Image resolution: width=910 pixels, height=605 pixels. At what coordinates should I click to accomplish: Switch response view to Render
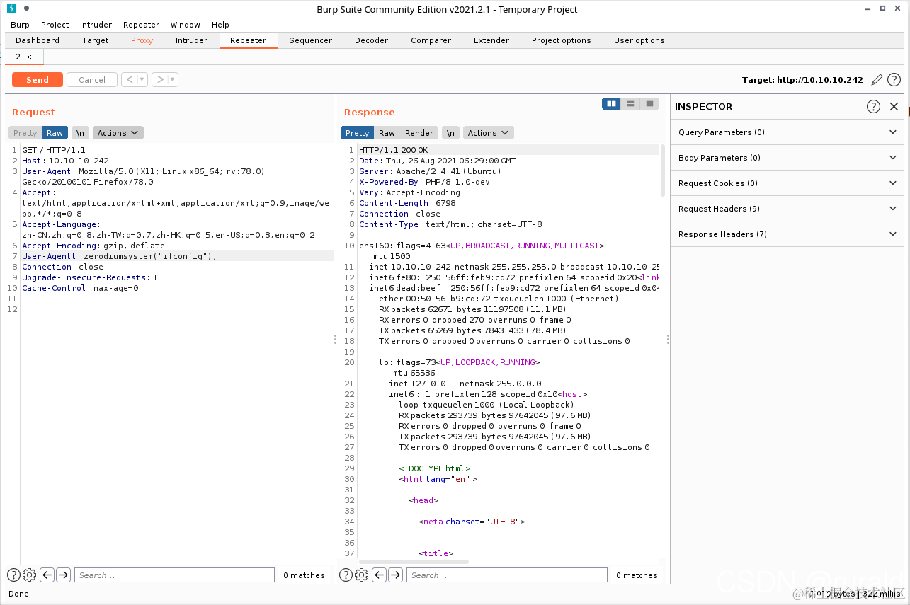point(419,132)
